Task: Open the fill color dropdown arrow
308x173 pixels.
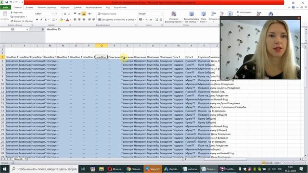Action: tap(64, 20)
